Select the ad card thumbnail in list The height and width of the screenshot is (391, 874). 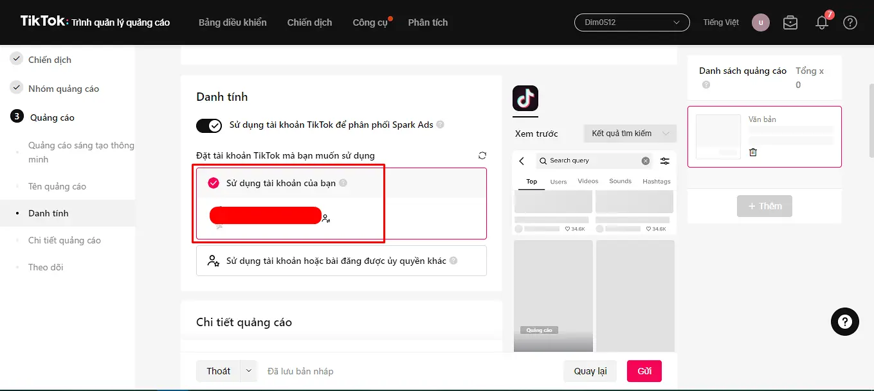(x=718, y=137)
